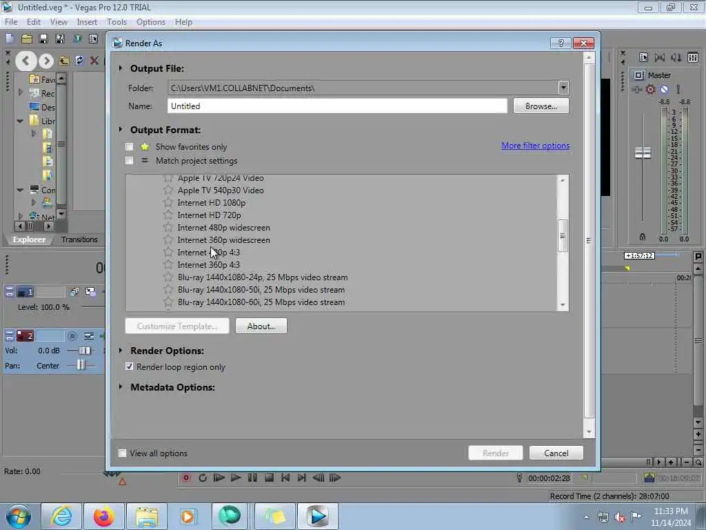706x530 pixels.
Task: Open the Folder path dropdown
Action: [563, 88]
